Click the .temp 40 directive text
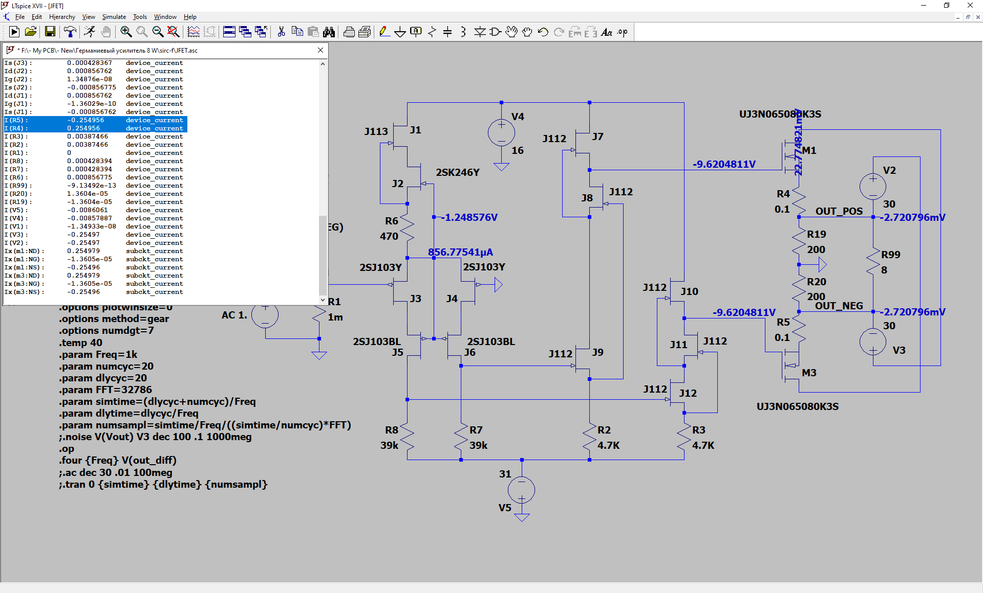This screenshot has height=593, width=983. point(80,343)
